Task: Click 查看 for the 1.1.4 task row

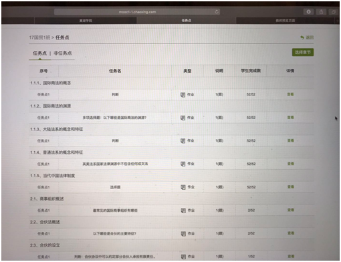Action: tap(290, 164)
